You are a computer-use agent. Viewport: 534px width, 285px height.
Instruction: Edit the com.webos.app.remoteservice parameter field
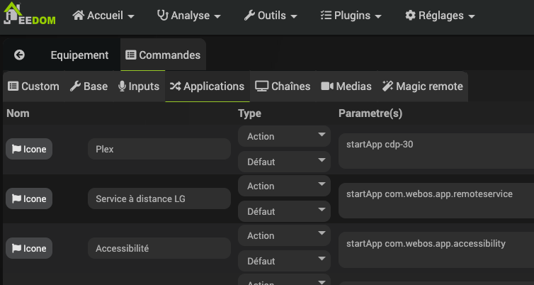point(436,201)
